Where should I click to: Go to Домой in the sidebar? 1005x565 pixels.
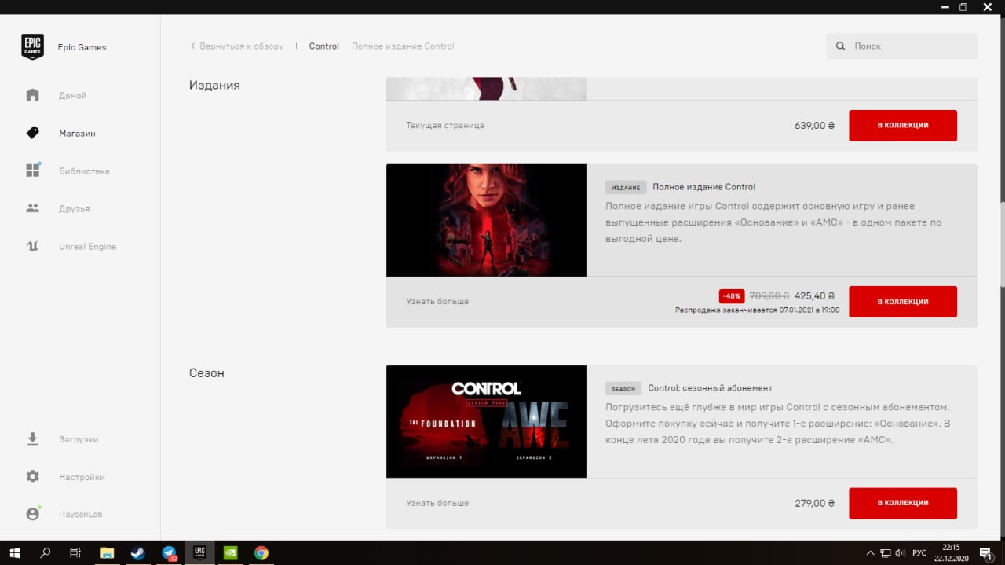point(73,96)
